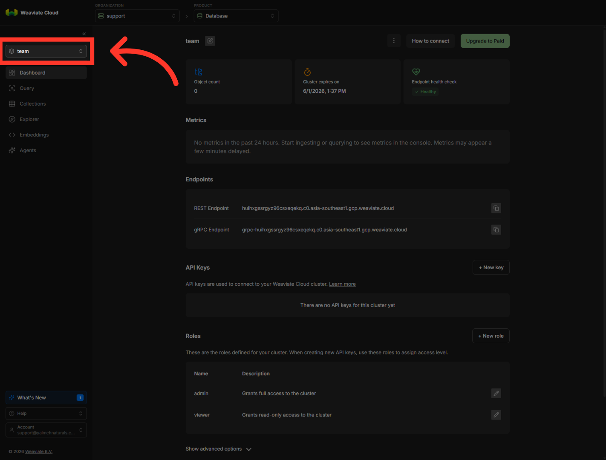Click the Collections table icon
This screenshot has height=460, width=606.
[x=12, y=104]
